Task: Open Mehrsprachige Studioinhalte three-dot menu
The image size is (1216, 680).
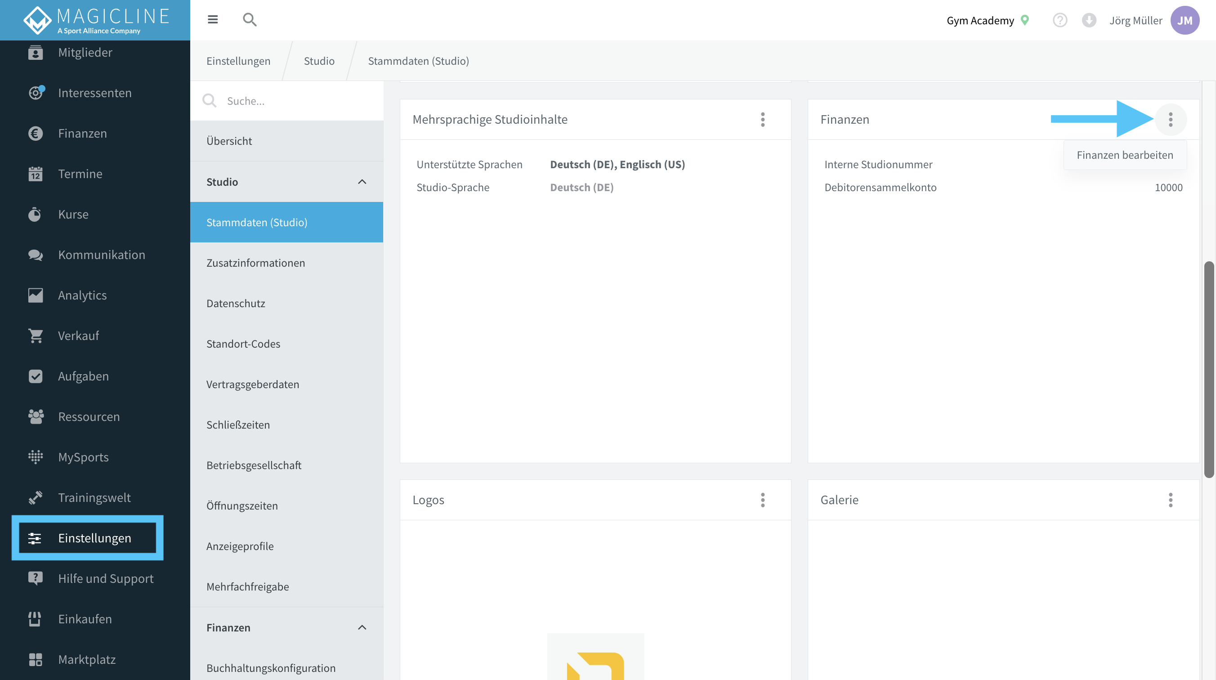Action: click(763, 120)
